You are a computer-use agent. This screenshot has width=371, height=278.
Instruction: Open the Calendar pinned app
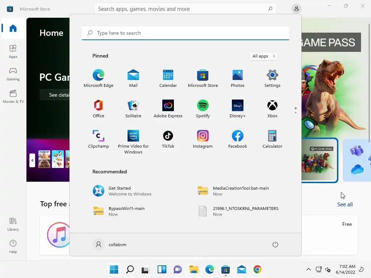tap(168, 78)
